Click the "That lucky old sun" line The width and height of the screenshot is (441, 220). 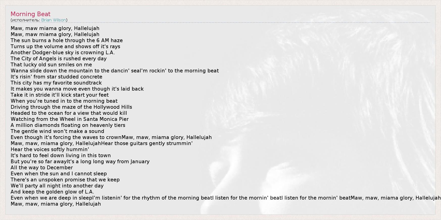(51, 65)
